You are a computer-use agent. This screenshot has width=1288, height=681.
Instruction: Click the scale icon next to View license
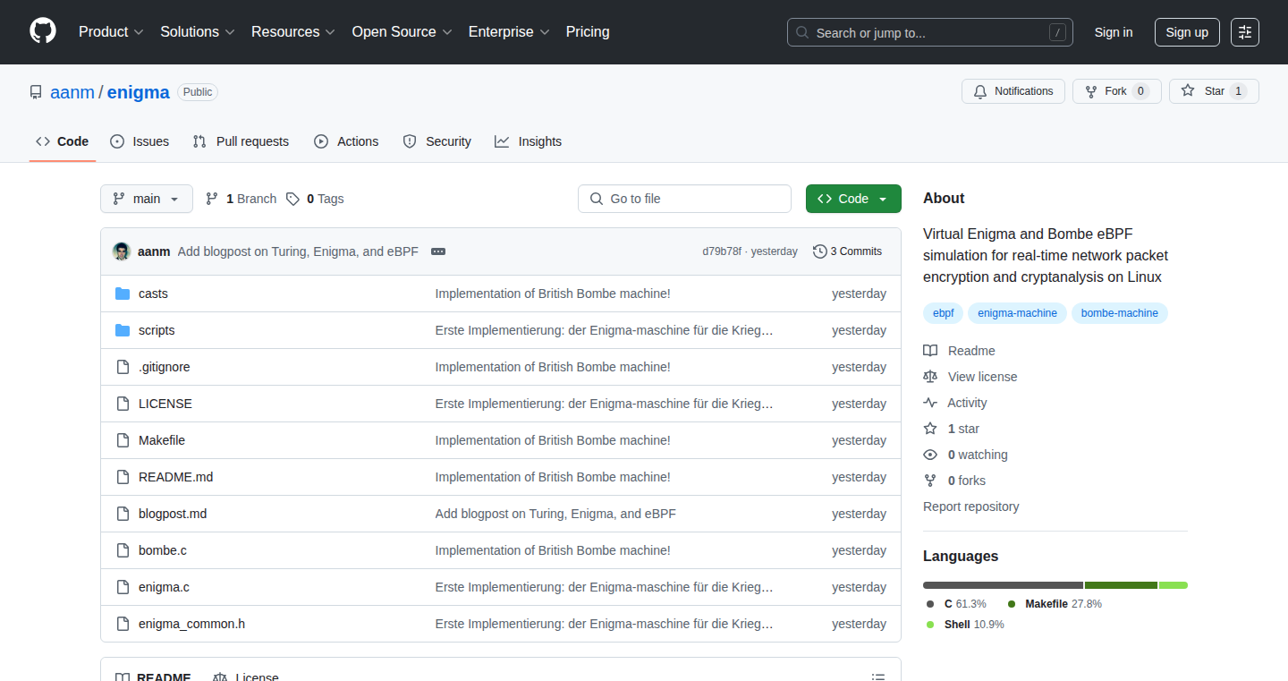(930, 377)
